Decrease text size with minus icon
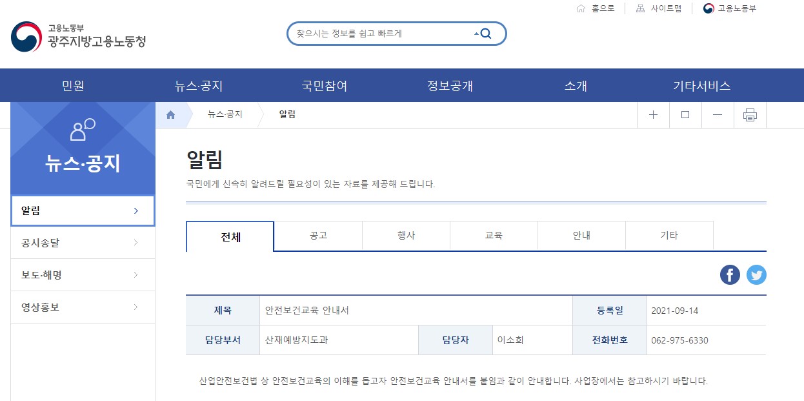 pyautogui.click(x=718, y=115)
